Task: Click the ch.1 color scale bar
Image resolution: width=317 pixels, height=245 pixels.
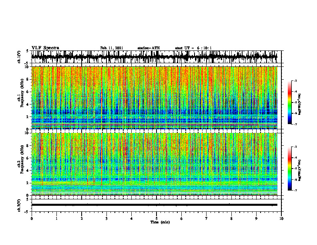Action: click(289, 102)
